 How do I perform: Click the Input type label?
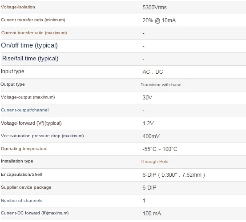(12, 71)
